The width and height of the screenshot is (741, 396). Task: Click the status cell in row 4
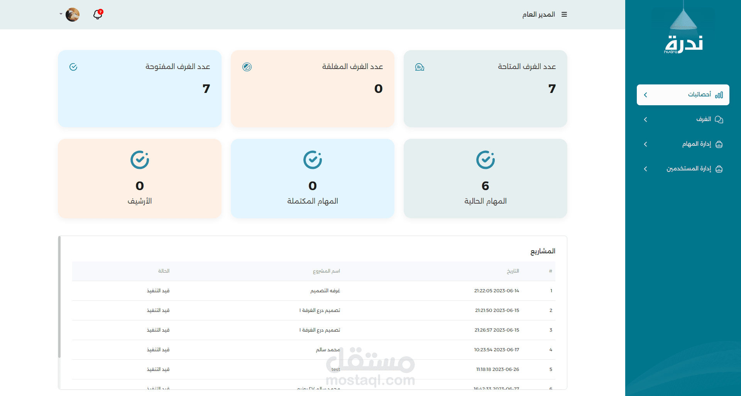(158, 350)
